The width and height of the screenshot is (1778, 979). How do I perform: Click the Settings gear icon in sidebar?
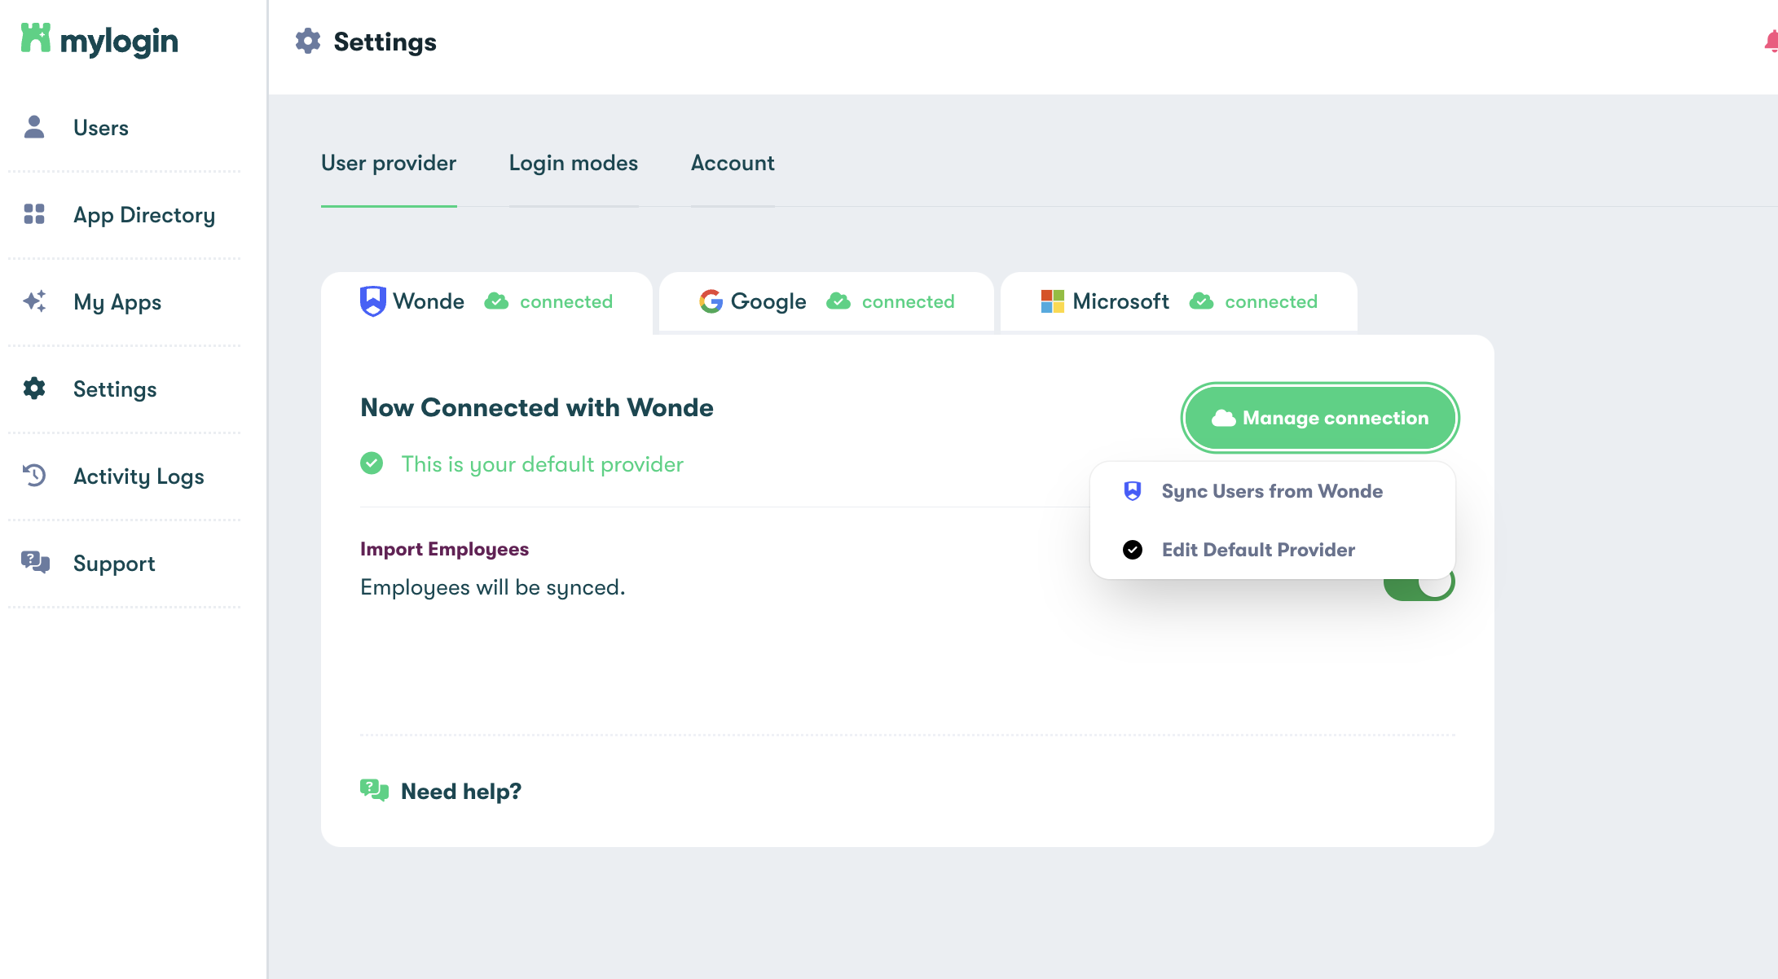34,389
